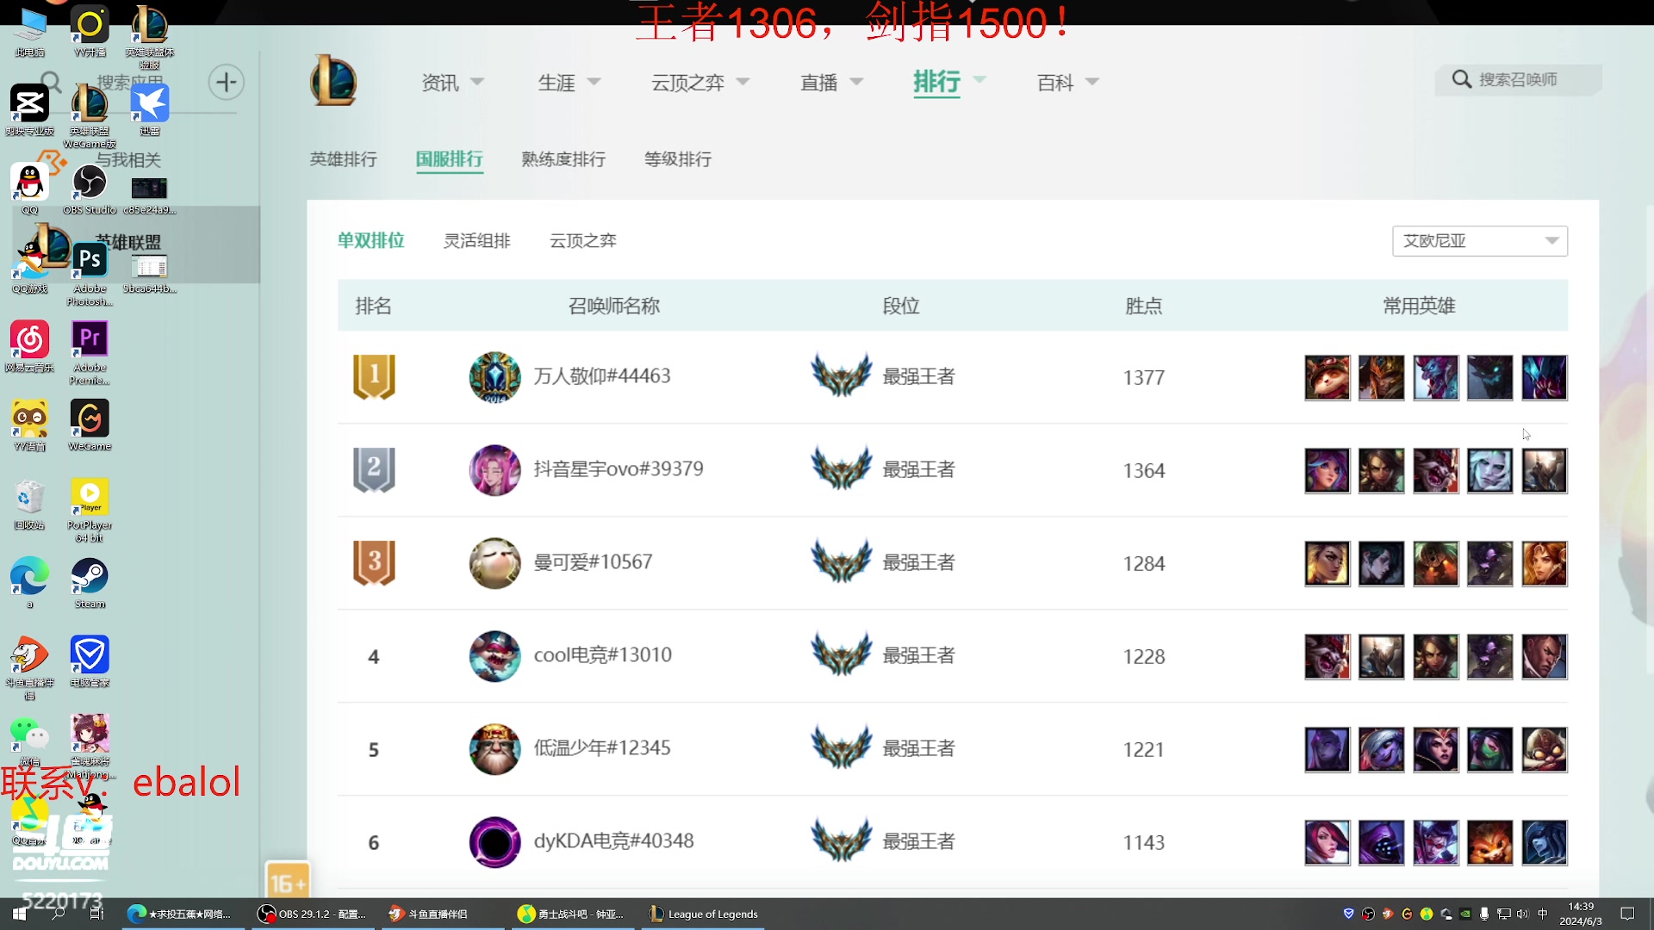1654x930 pixels.
Task: Switch to 国服排行 tab
Action: 449,159
